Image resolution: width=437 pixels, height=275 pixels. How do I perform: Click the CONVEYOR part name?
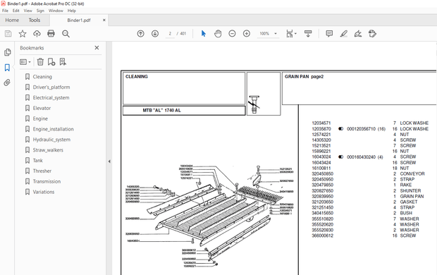click(x=412, y=173)
